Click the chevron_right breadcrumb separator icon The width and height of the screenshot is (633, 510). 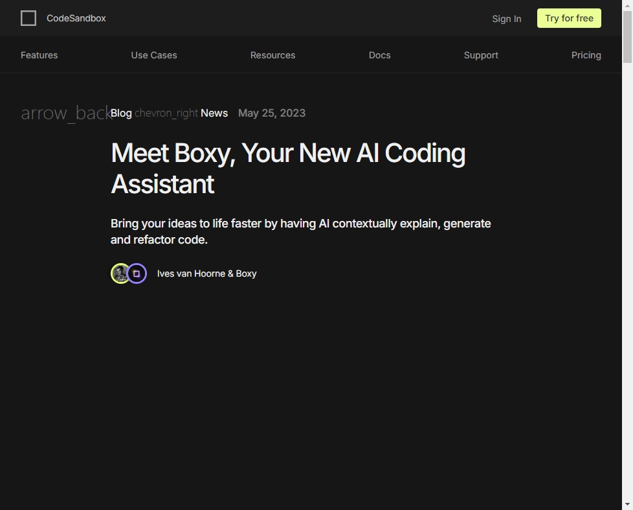click(166, 113)
